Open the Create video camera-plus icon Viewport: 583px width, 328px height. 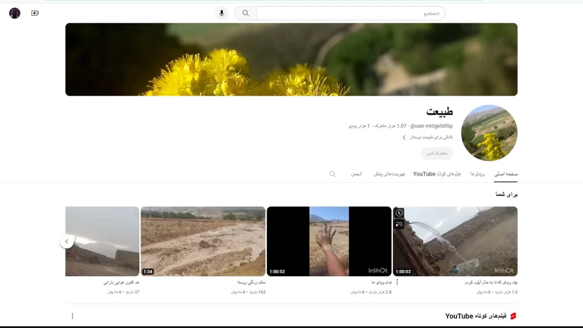(x=35, y=14)
